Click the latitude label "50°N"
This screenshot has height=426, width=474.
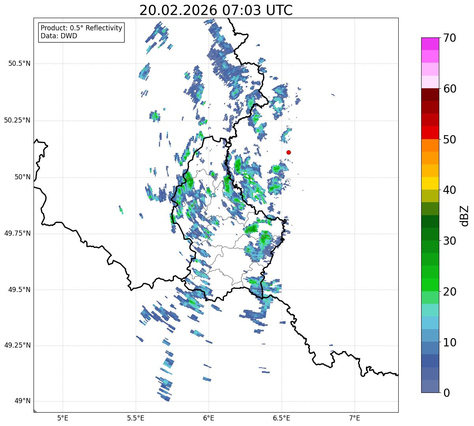point(22,177)
